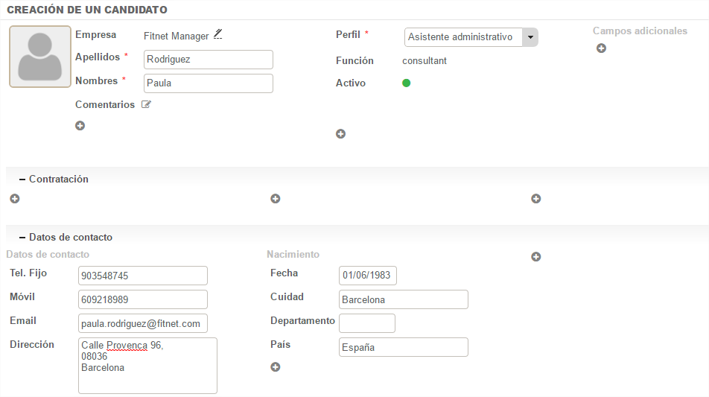The height and width of the screenshot is (397, 709).
Task: Click the Email input field
Action: pos(142,323)
